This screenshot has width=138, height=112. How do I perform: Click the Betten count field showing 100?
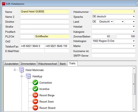[x=126, y=36]
